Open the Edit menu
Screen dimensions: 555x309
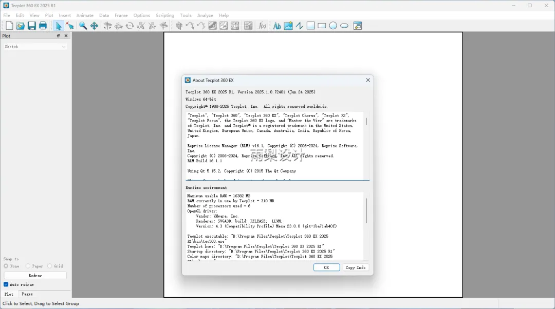(20, 15)
